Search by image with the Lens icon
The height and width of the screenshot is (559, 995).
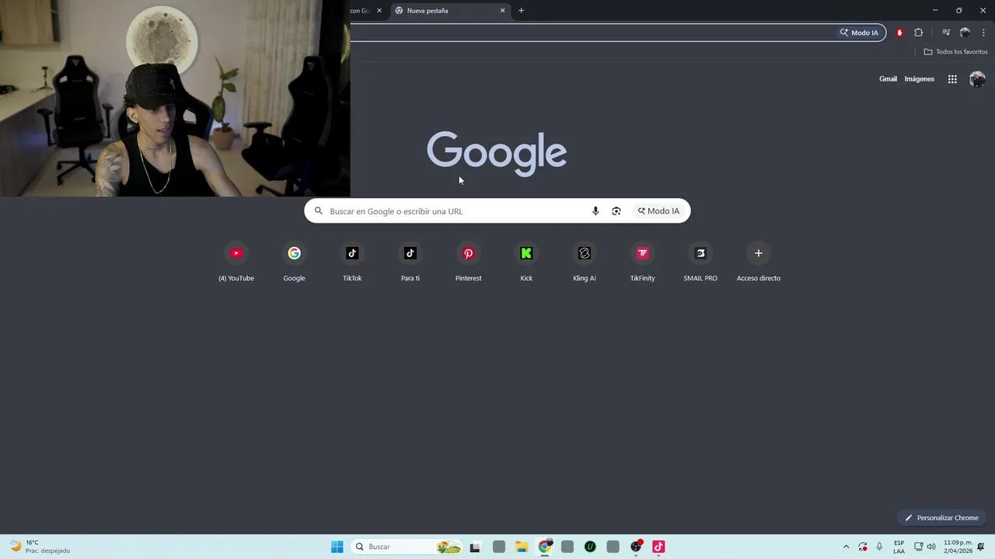(x=616, y=211)
